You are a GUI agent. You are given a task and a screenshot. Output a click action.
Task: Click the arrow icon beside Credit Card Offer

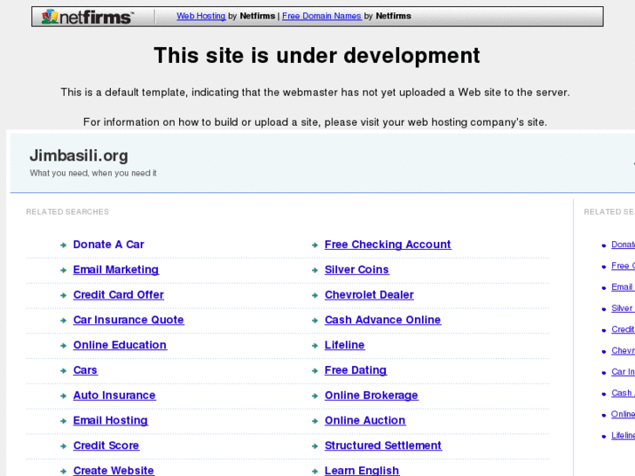[x=63, y=295]
